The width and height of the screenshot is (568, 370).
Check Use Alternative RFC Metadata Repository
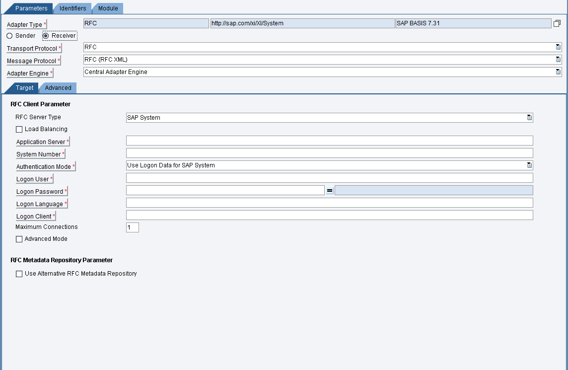click(19, 274)
